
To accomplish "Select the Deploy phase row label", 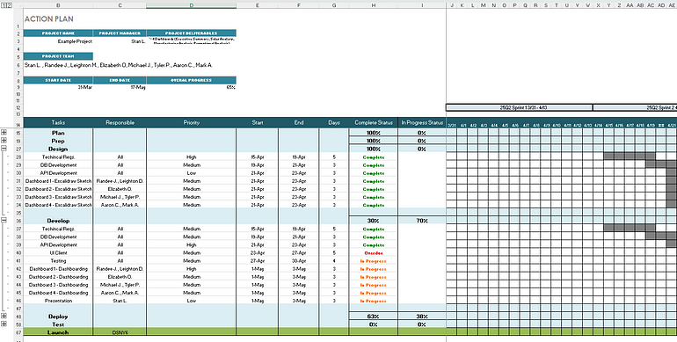I will [x=58, y=317].
